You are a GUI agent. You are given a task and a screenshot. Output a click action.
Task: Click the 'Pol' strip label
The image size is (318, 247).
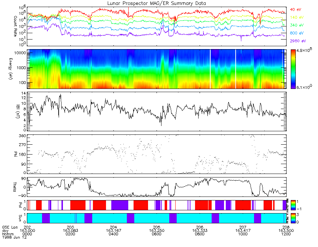click(x=20, y=205)
